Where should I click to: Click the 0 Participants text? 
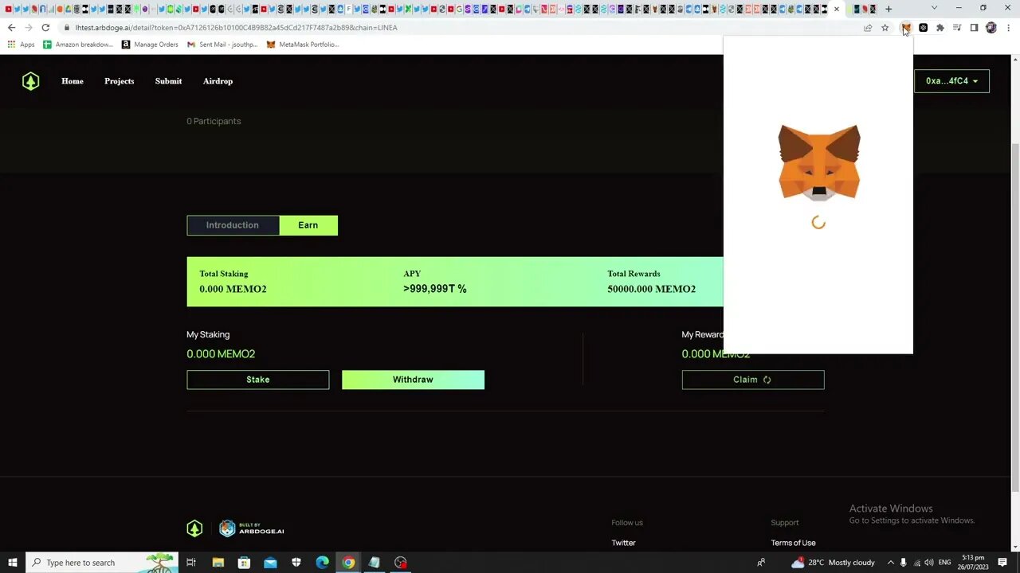[214, 121]
